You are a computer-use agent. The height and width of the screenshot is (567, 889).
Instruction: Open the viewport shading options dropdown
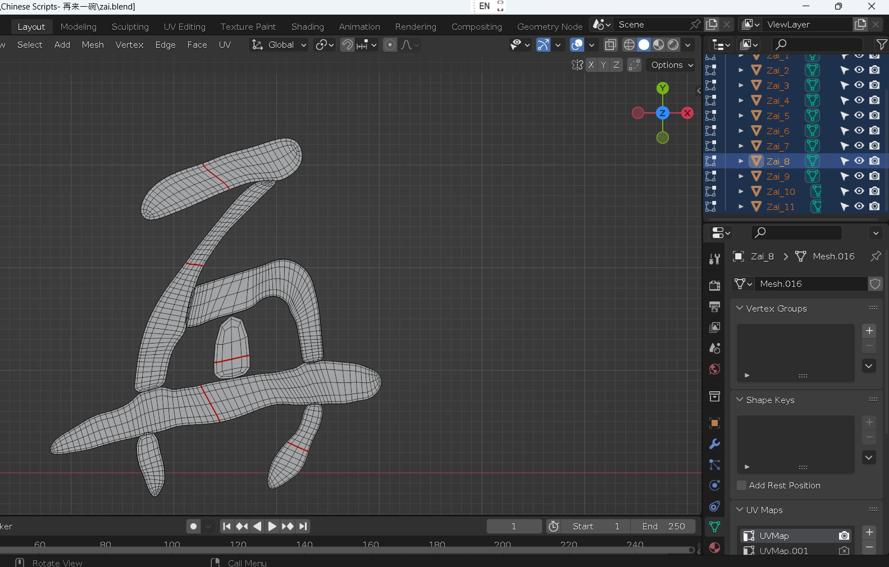coord(688,45)
